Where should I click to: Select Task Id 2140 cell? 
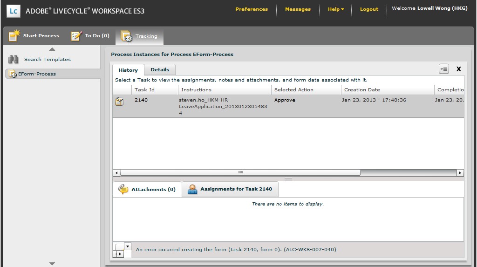tap(141, 100)
